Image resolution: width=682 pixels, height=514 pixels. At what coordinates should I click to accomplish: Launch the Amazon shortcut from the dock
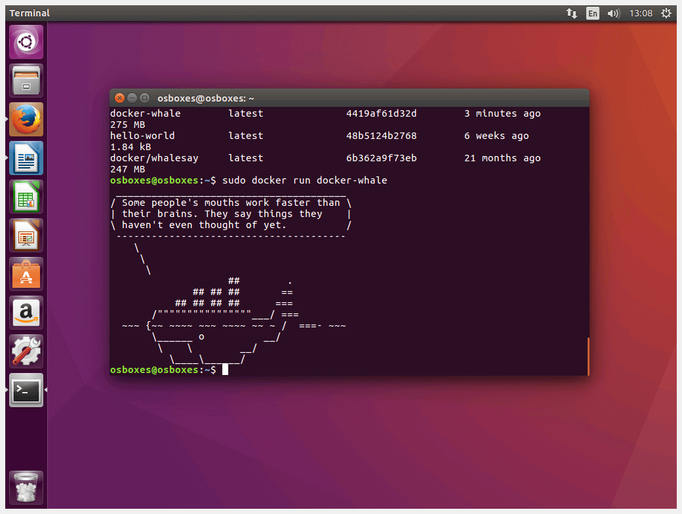tap(26, 313)
